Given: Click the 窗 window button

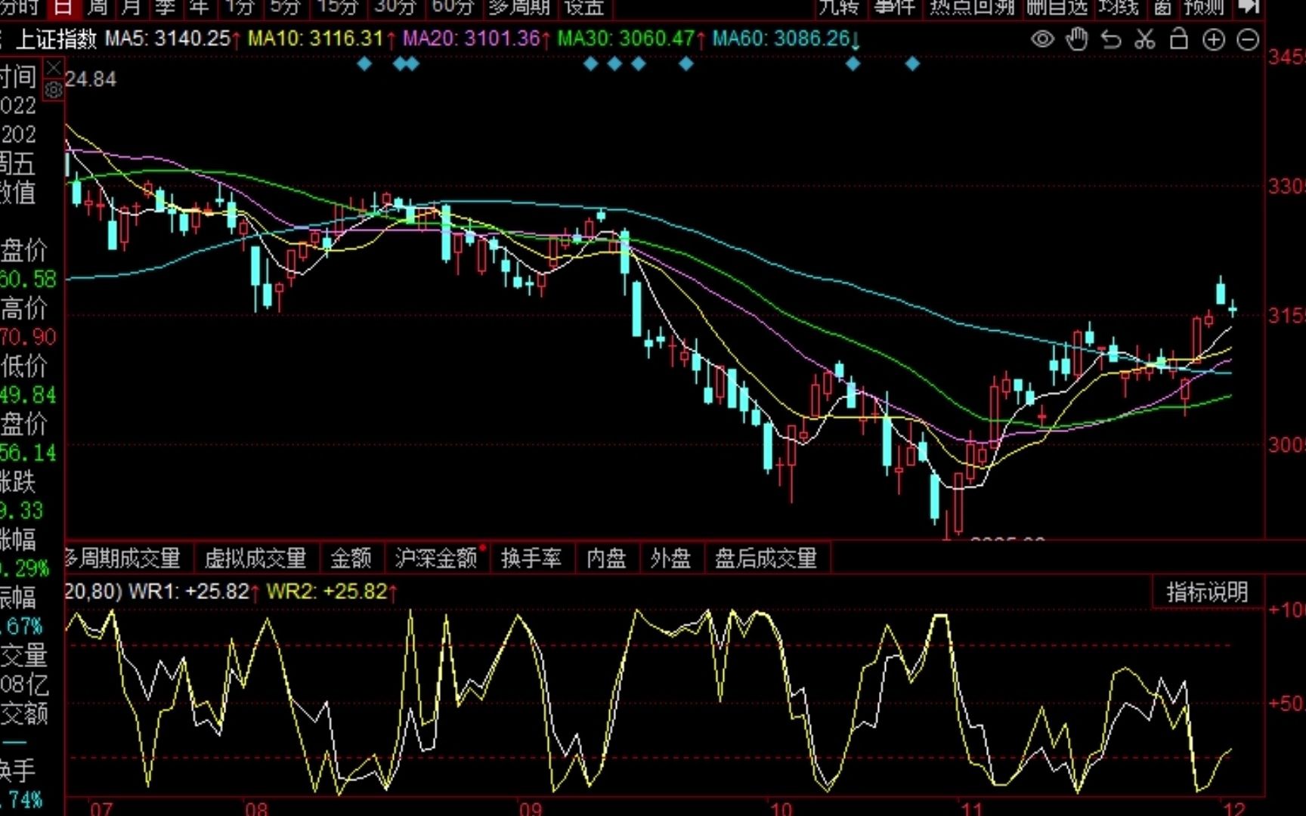Looking at the screenshot, I should coord(1162,7).
